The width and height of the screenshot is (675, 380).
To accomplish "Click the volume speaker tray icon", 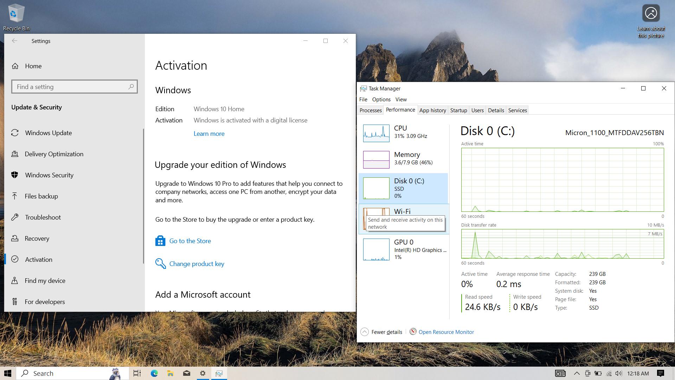I will click(619, 373).
